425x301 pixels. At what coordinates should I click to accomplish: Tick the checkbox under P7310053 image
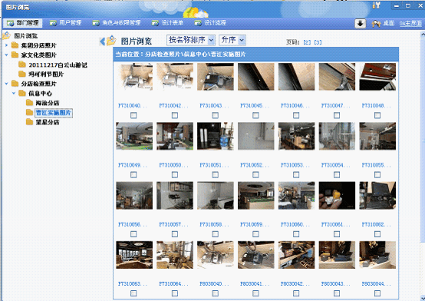click(x=296, y=175)
